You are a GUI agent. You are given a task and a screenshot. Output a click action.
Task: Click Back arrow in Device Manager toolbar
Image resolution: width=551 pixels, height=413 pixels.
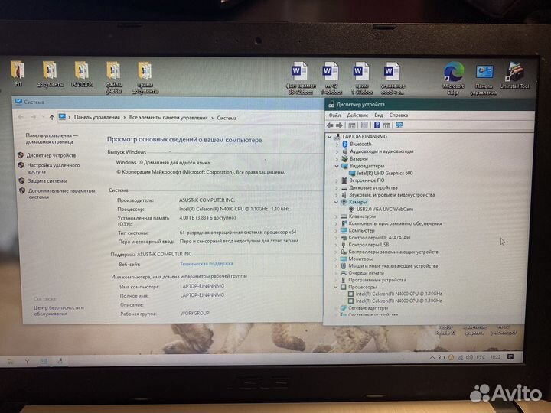click(x=330, y=125)
